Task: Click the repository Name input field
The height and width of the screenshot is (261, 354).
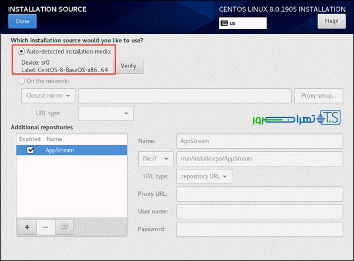Action: pos(259,141)
